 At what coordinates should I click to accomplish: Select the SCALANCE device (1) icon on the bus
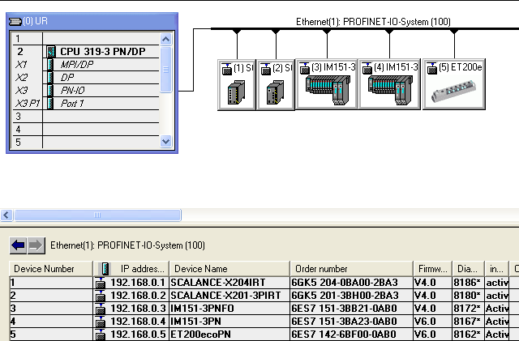tap(236, 92)
